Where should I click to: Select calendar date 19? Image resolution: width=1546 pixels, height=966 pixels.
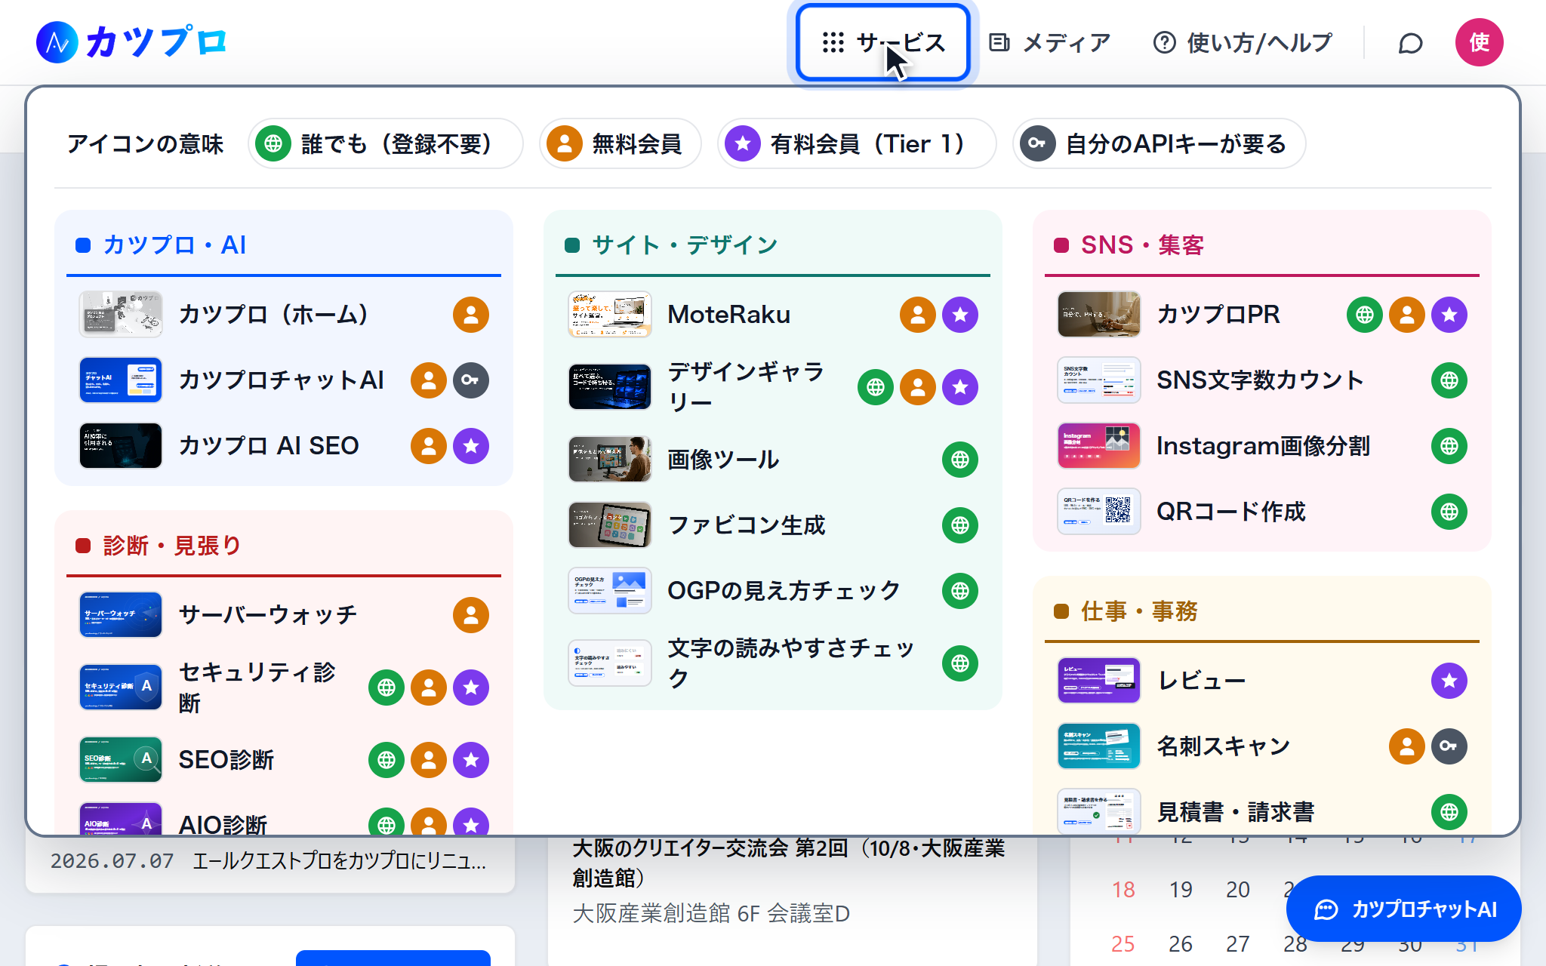tap(1181, 890)
